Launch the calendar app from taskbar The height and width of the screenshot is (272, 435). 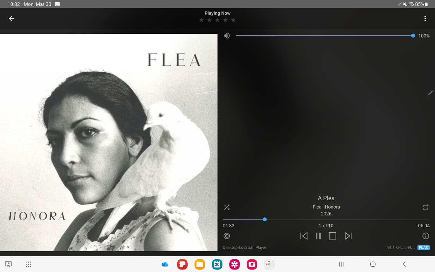click(217, 264)
